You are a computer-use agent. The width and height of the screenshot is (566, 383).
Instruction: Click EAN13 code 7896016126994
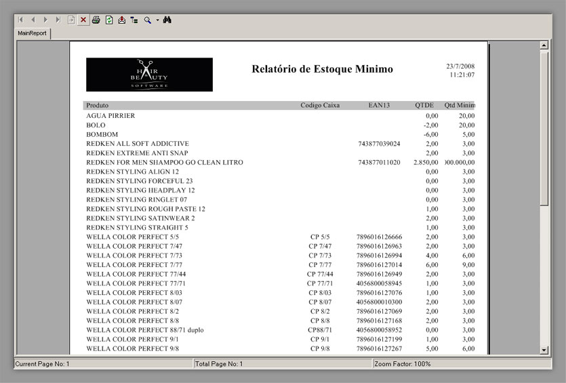point(379,256)
